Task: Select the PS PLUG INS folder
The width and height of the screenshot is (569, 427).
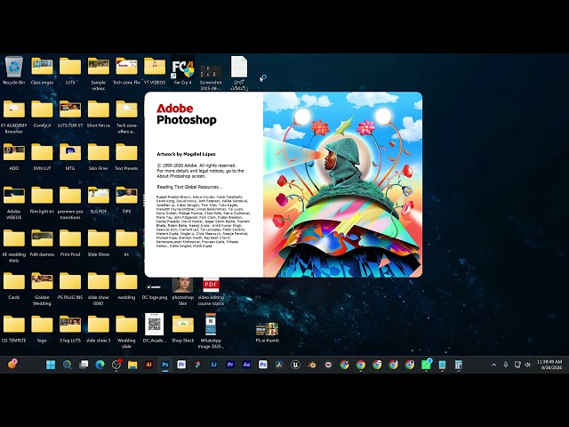Action: click(x=70, y=286)
